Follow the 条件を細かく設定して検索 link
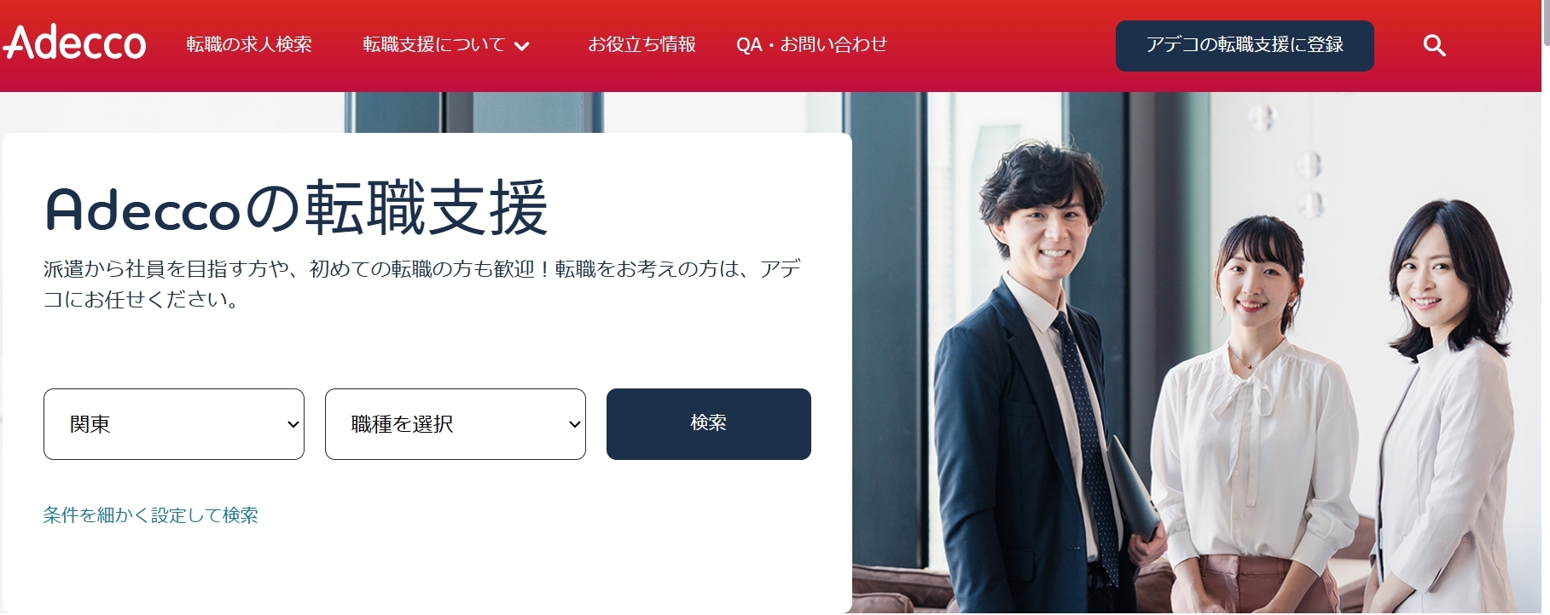Image resolution: width=1550 pixels, height=615 pixels. (x=150, y=515)
